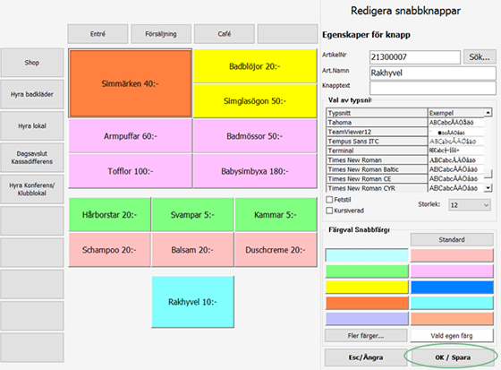
Task: Save with the OK / Spara button
Action: (x=453, y=357)
